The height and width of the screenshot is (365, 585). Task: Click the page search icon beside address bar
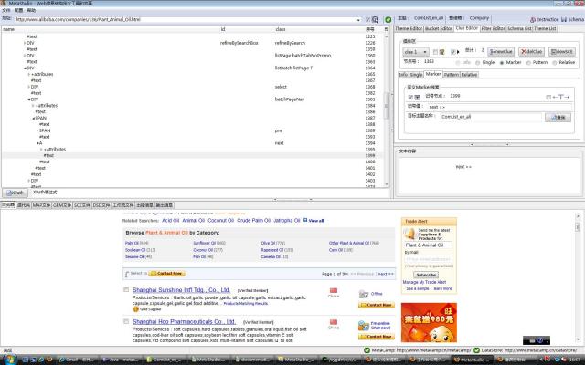click(375, 19)
